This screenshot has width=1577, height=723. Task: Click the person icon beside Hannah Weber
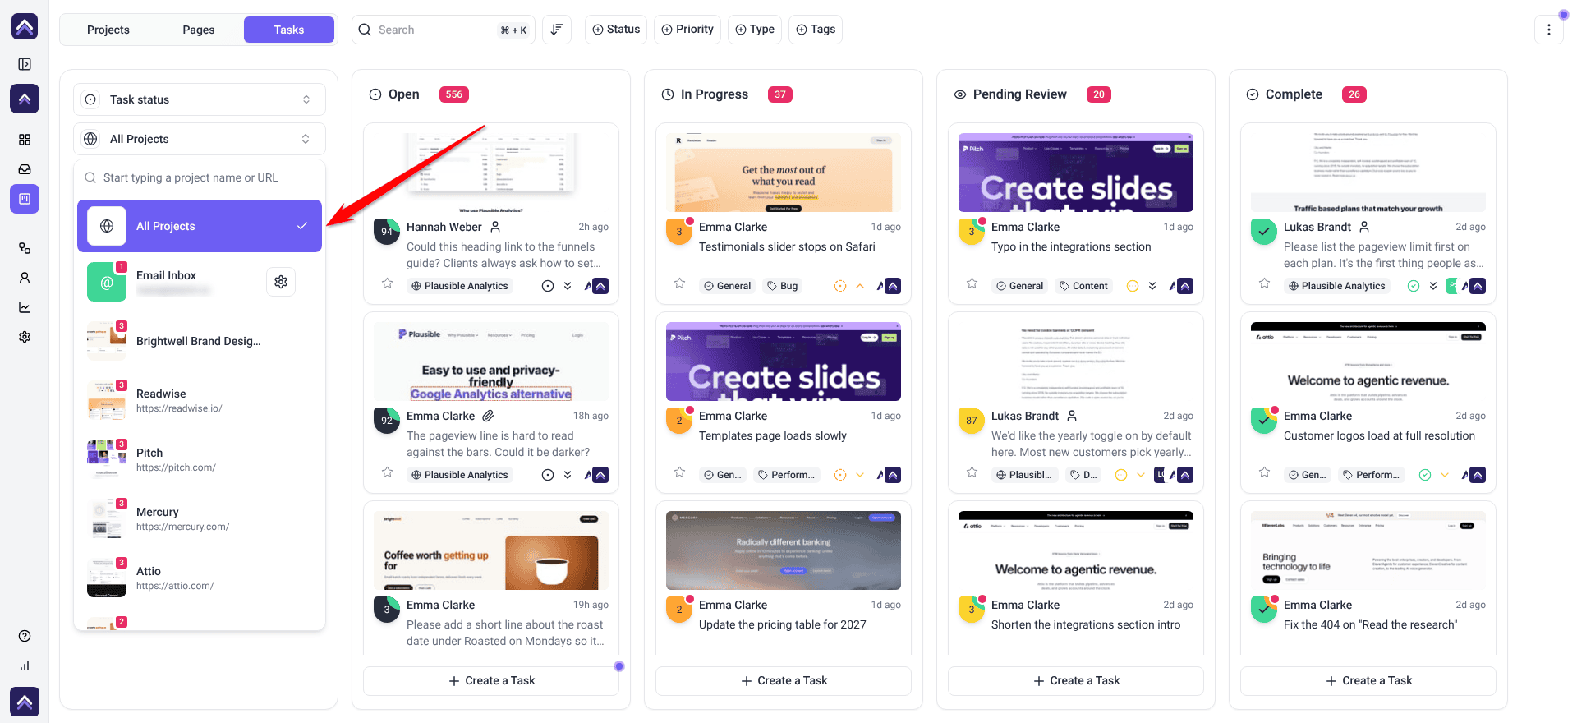coord(495,227)
